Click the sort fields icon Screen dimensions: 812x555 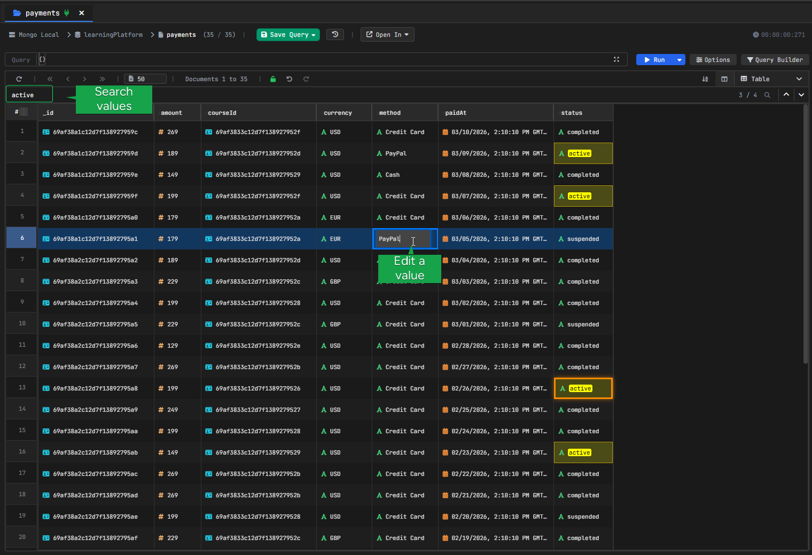[705, 79]
